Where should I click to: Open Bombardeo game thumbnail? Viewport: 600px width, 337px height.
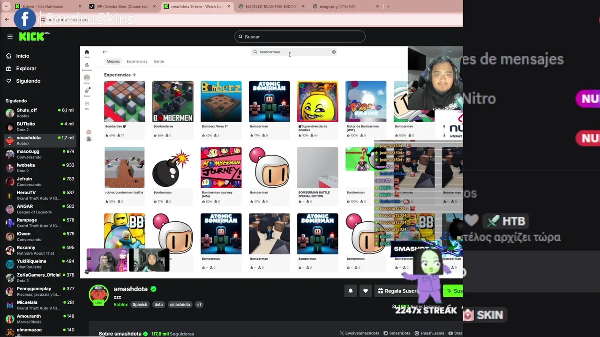tap(125, 102)
